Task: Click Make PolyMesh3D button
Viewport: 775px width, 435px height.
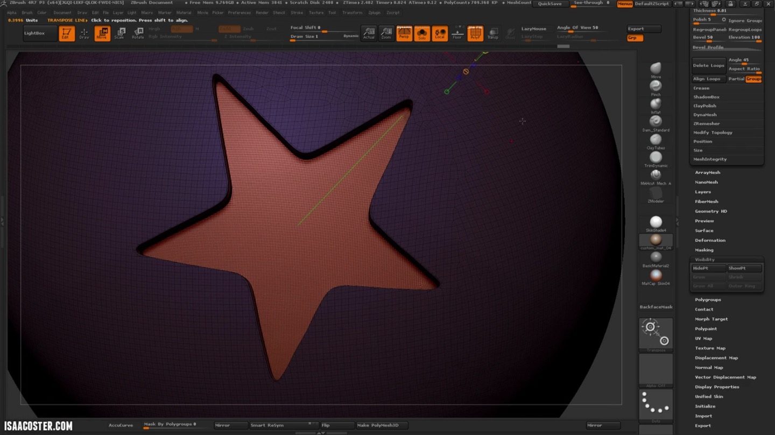Action: [383, 425]
